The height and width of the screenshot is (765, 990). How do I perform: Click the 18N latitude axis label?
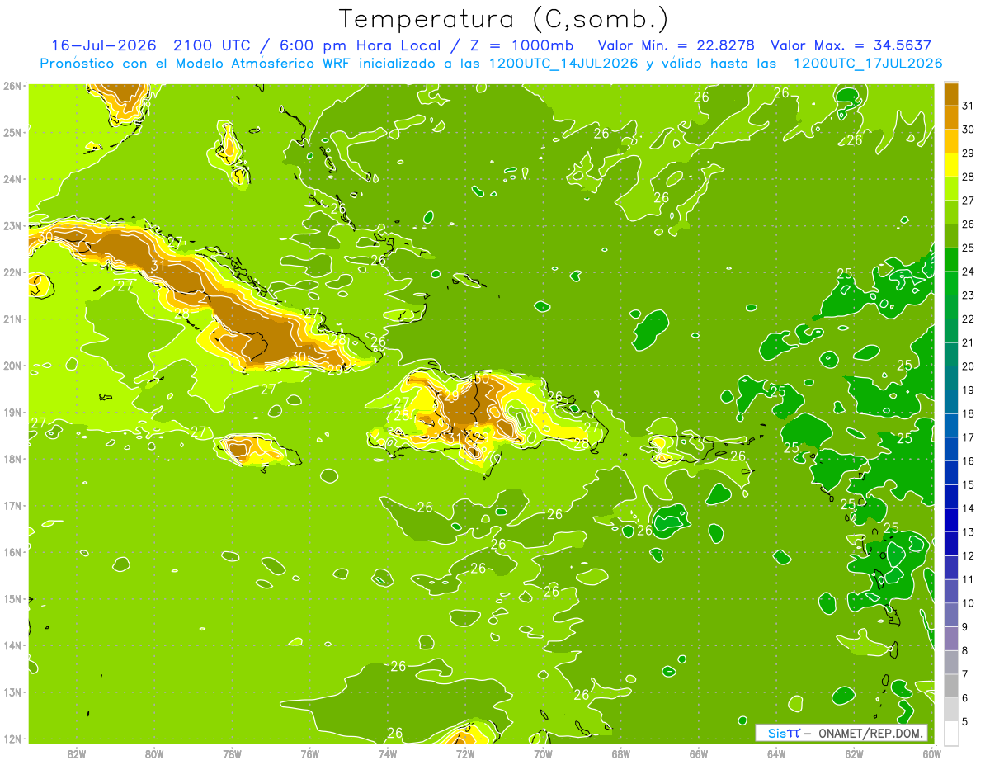coord(12,459)
